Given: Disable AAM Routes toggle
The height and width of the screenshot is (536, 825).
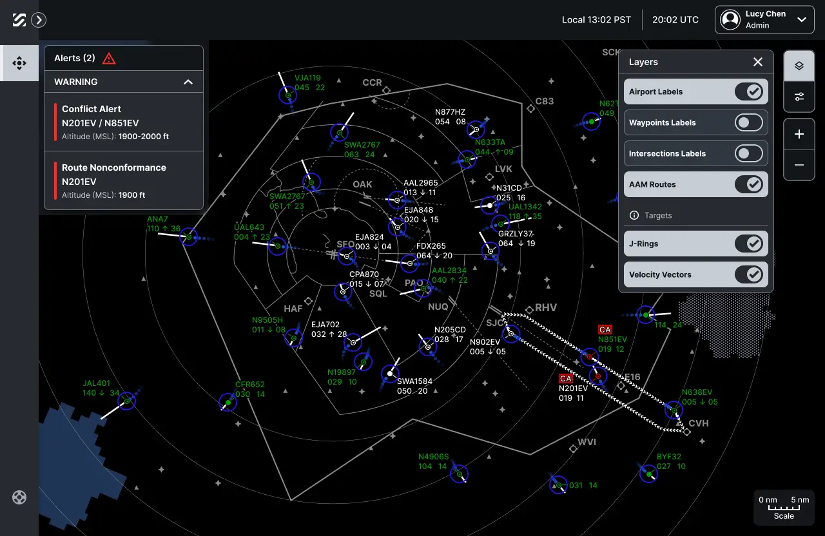Looking at the screenshot, I should pyautogui.click(x=749, y=184).
